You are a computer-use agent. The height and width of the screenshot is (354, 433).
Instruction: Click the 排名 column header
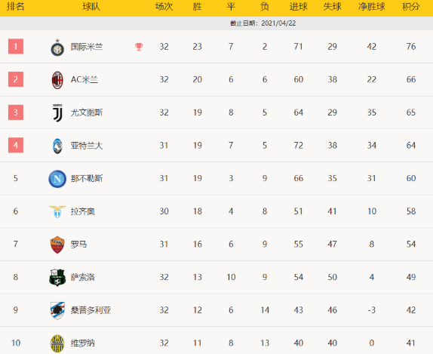click(15, 7)
